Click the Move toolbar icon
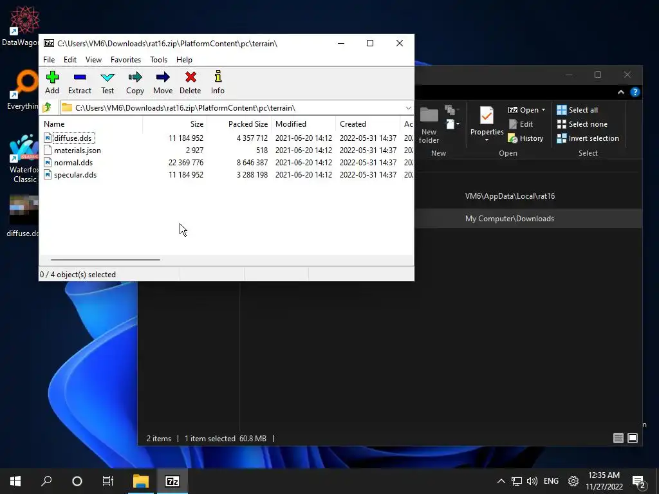Image resolution: width=659 pixels, height=494 pixels. [163, 77]
